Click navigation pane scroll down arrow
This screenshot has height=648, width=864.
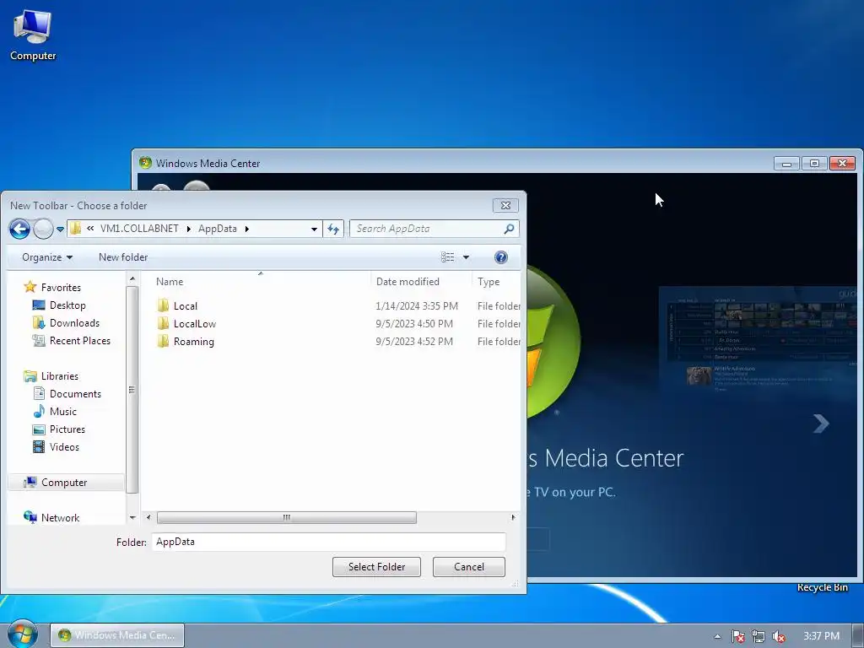(132, 517)
